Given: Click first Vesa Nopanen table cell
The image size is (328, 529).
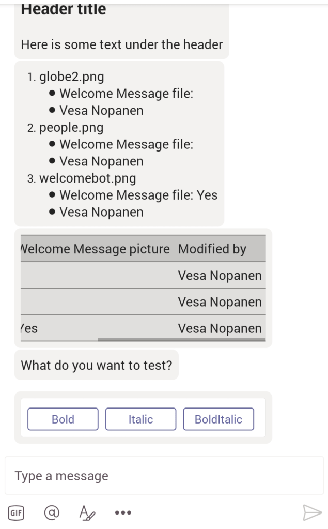Looking at the screenshot, I should tap(220, 276).
